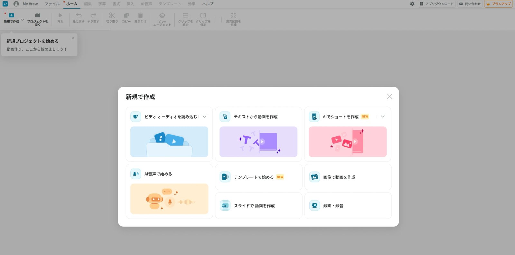Open the ヘルプ menu
The height and width of the screenshot is (255, 515).
pos(208,4)
